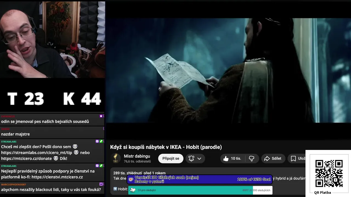Screen dimensions: 351x197
Task: Click the video player frame
Action: pyautogui.click(x=228, y=70)
